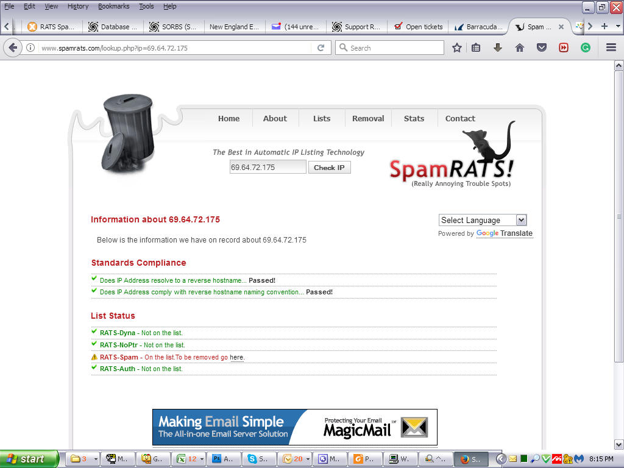This screenshot has height=468, width=624.
Task: Open the About page link
Action: point(275,119)
